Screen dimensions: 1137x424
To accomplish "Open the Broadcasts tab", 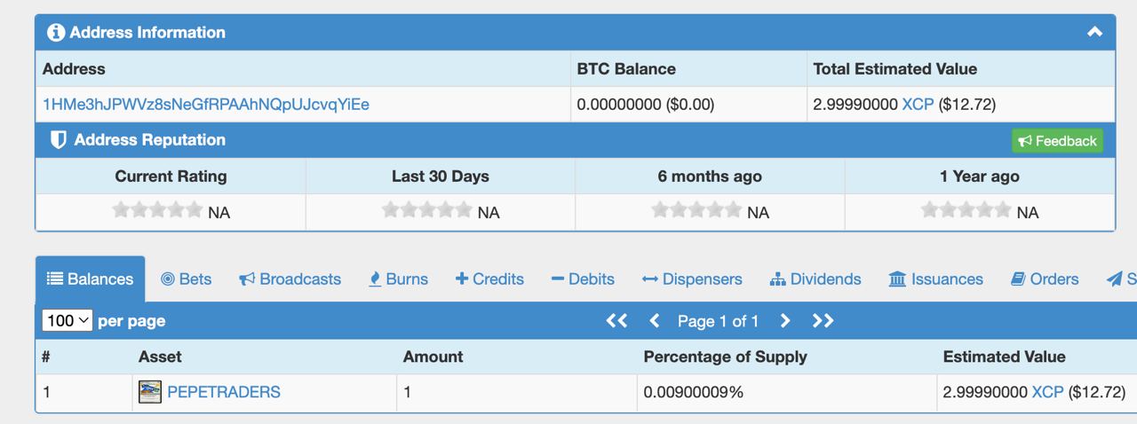I will coord(290,279).
